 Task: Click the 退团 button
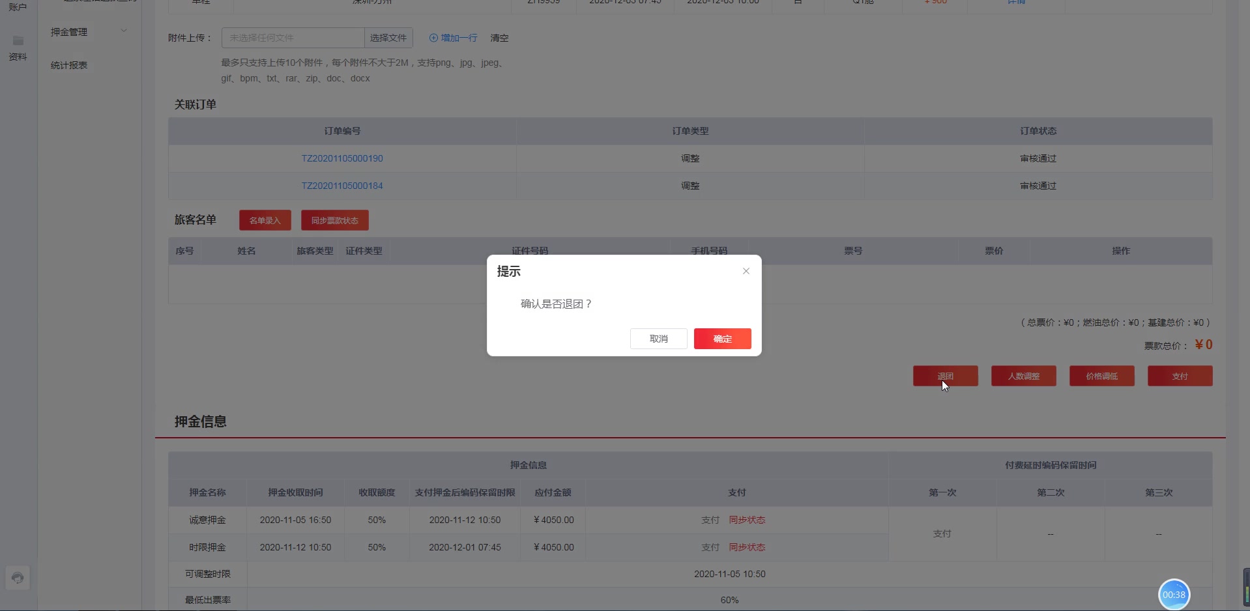coord(945,376)
